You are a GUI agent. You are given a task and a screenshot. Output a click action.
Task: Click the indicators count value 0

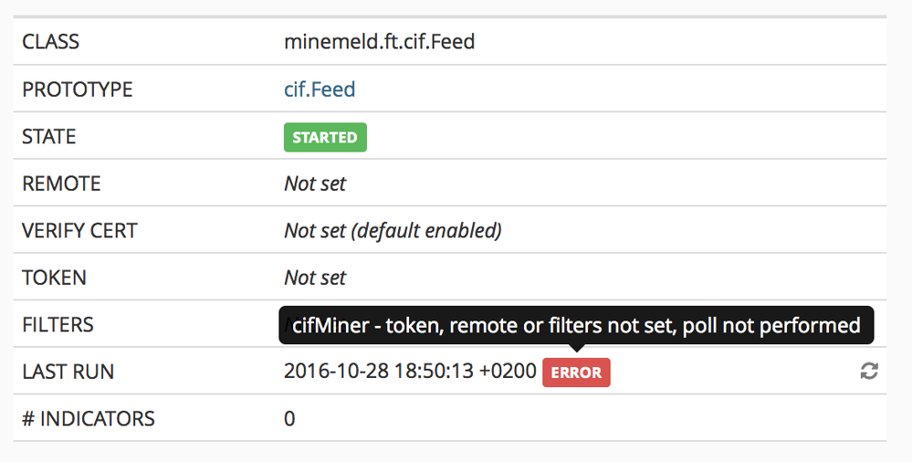point(289,419)
